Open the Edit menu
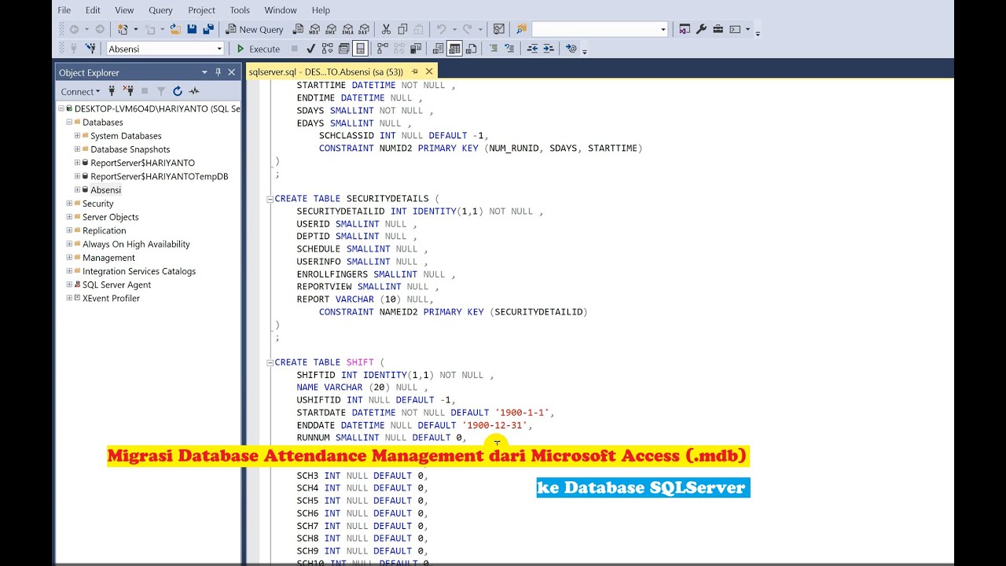The width and height of the screenshot is (1006, 566). tap(93, 10)
